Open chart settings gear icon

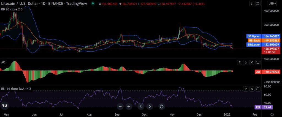point(272,114)
